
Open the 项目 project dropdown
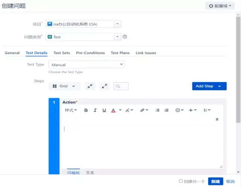coord(83,24)
